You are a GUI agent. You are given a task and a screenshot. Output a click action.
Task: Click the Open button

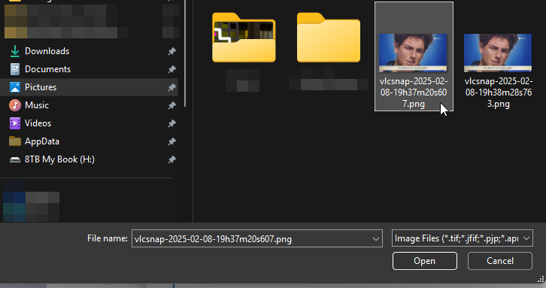click(424, 261)
